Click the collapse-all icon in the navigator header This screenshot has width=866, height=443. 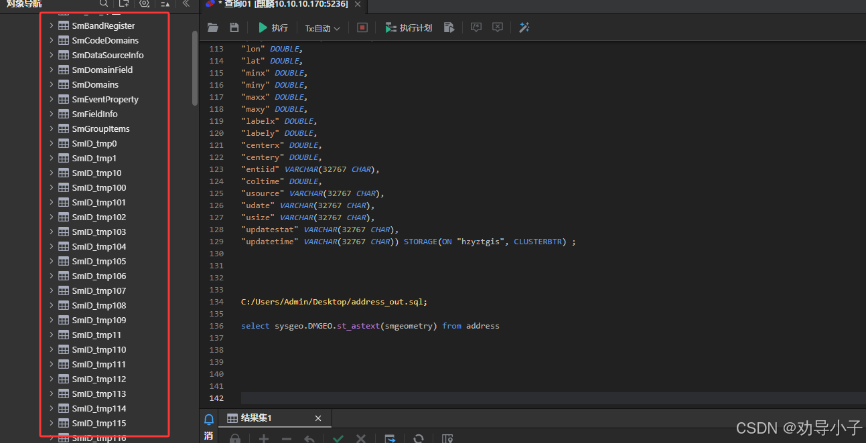[x=165, y=3]
